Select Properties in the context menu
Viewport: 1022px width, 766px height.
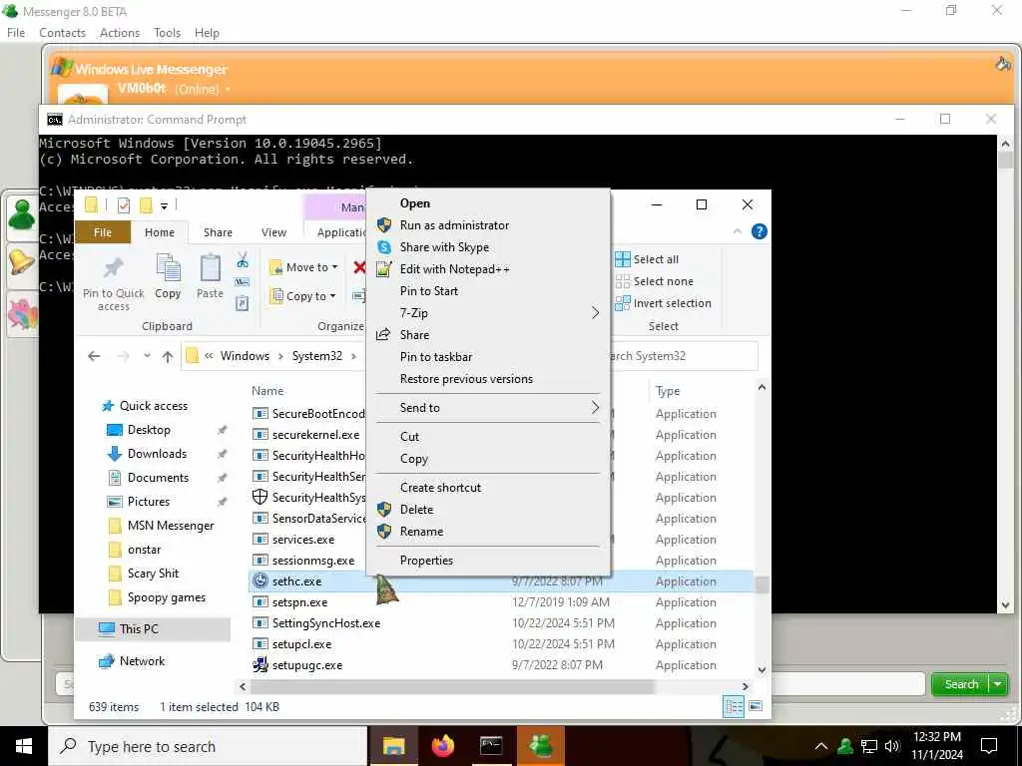(x=487, y=561)
